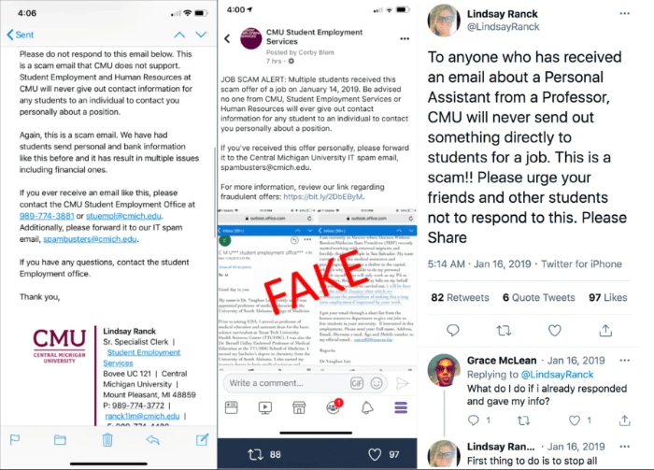Open the Facebook hamburger menu tab
Image resolution: width=654 pixels, height=470 pixels.
401,407
